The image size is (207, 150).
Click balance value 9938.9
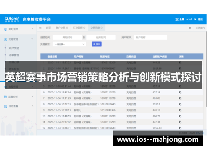pos(156,104)
